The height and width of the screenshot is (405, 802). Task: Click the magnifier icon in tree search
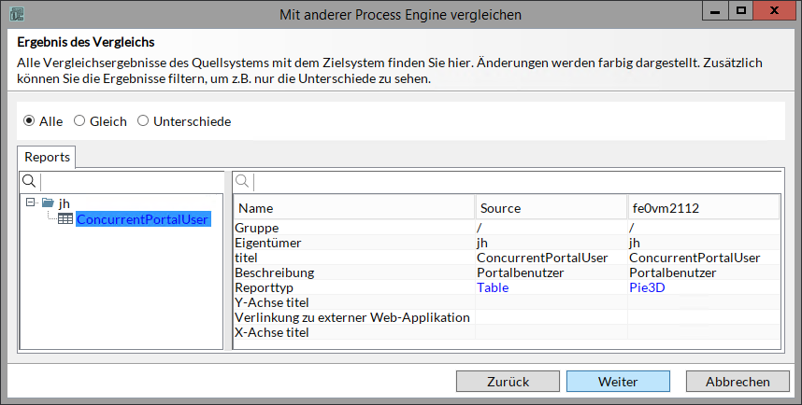point(29,181)
